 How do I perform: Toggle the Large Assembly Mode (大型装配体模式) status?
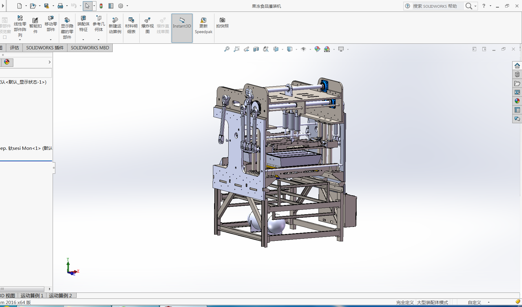[x=432, y=302]
